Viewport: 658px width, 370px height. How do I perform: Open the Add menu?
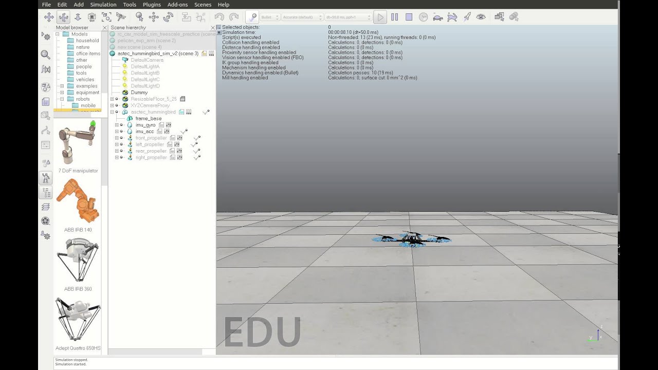pyautogui.click(x=79, y=5)
